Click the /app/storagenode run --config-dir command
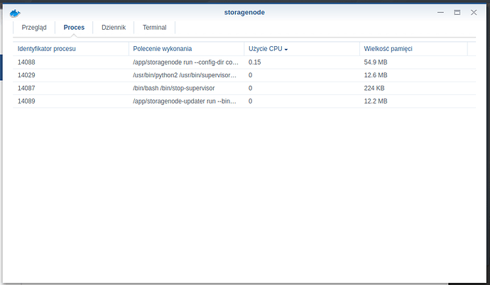490x285 pixels. (185, 62)
